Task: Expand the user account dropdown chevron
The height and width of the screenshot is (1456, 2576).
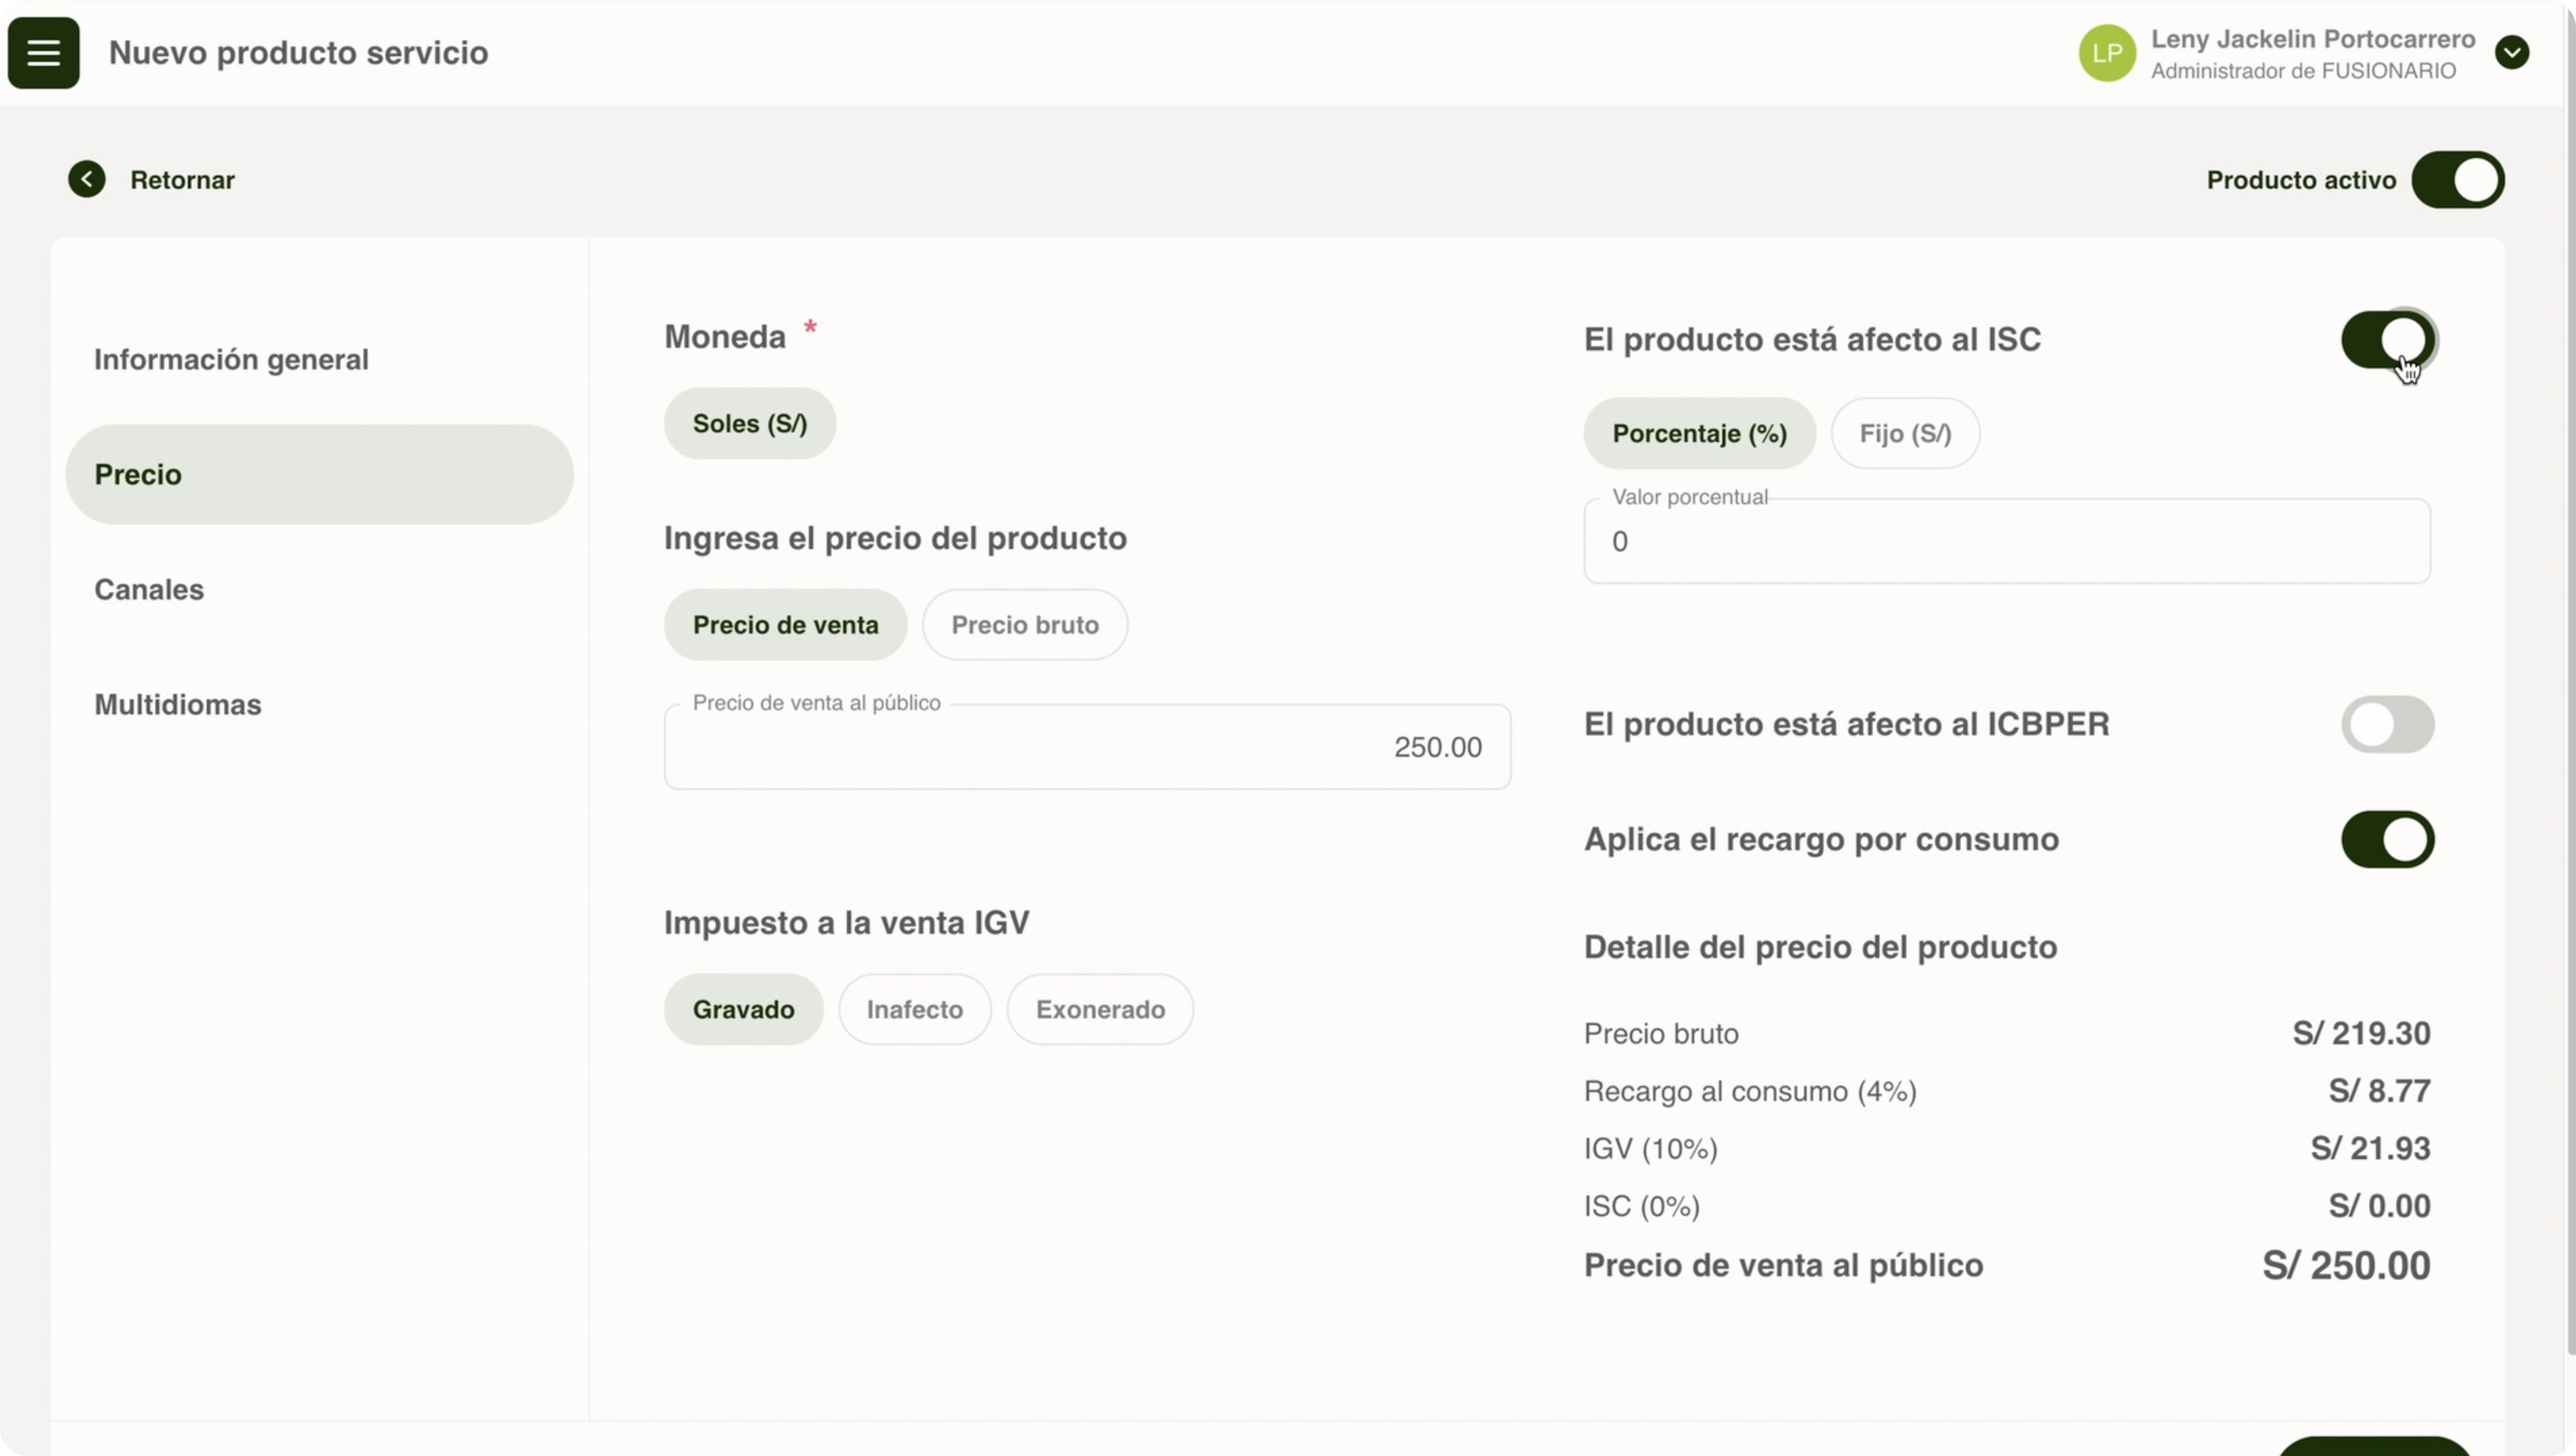Action: coord(2511,53)
